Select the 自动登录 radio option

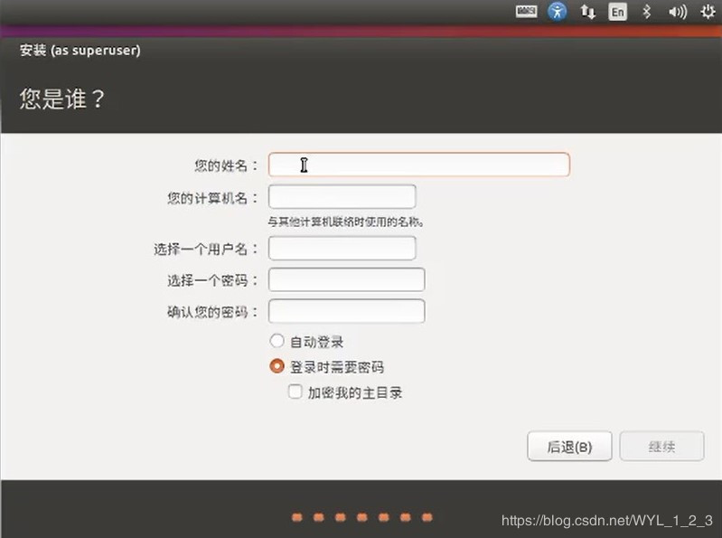click(277, 341)
